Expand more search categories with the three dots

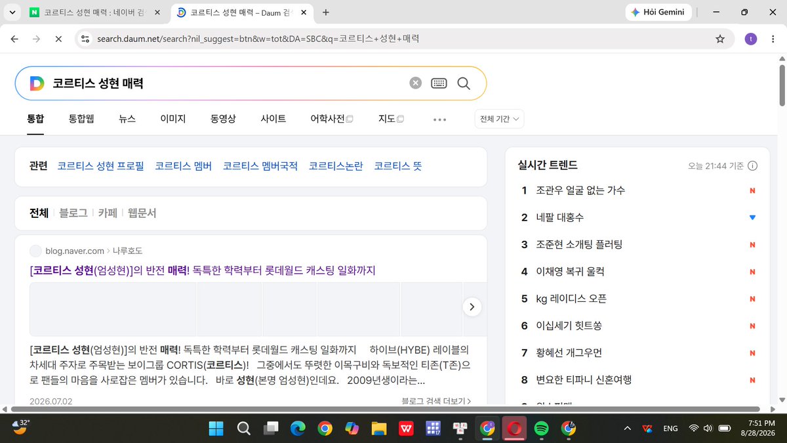439,119
